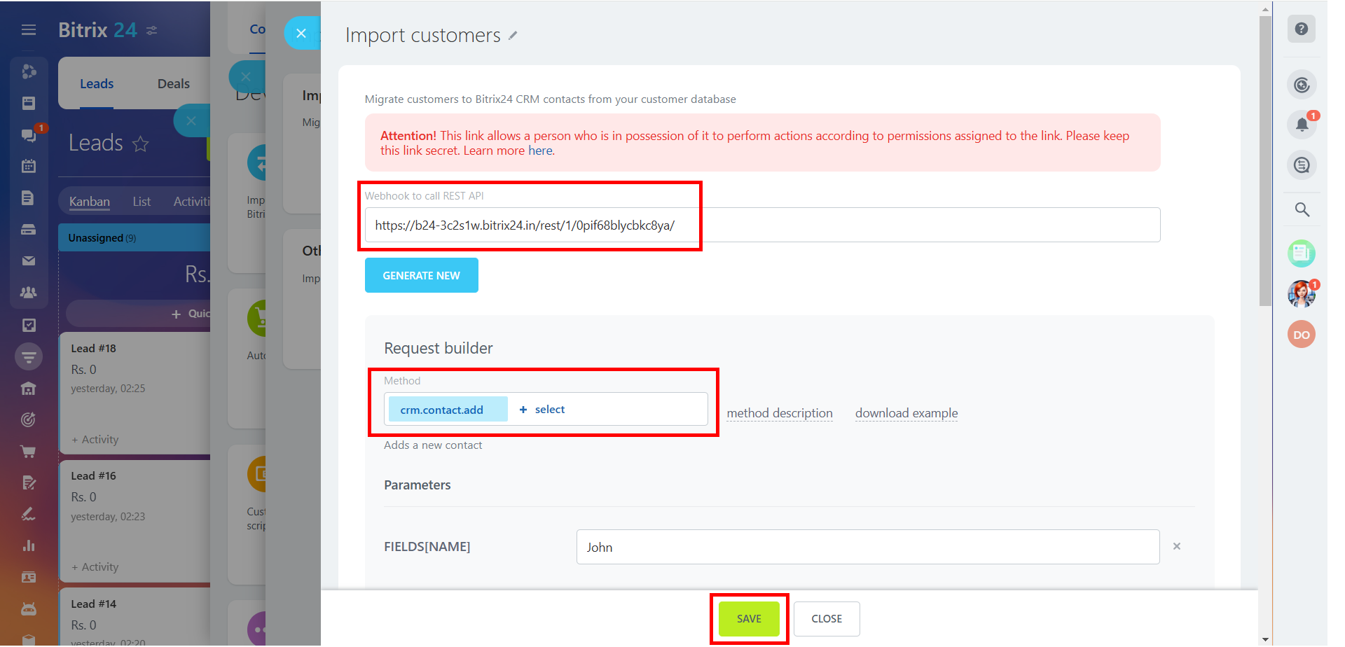
Task: Open the e-Signature pen icon in sidebar
Action: (29, 514)
